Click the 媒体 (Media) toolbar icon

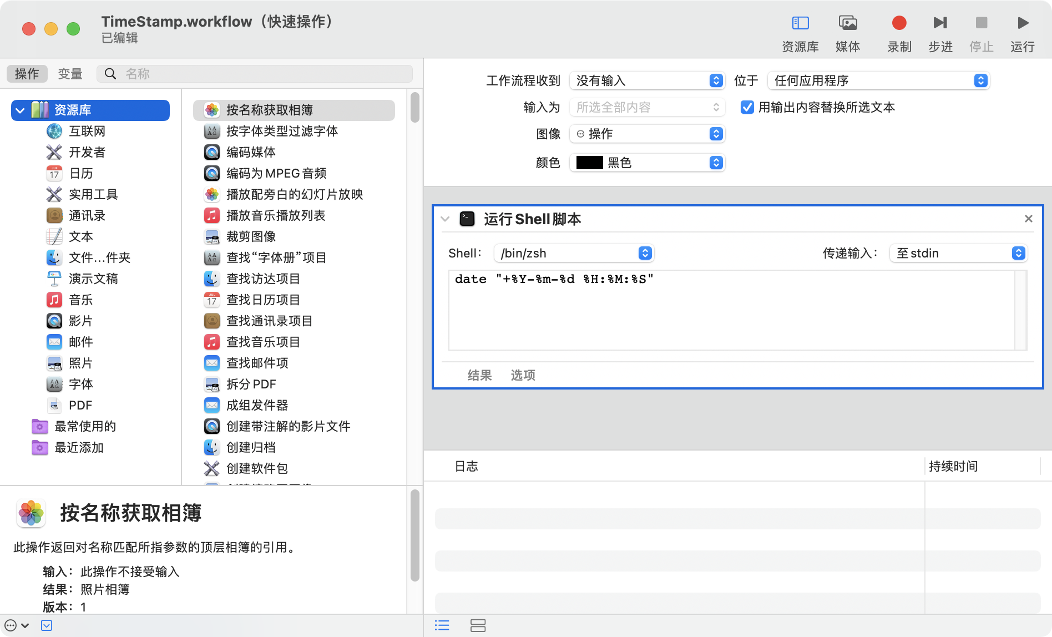click(x=847, y=31)
